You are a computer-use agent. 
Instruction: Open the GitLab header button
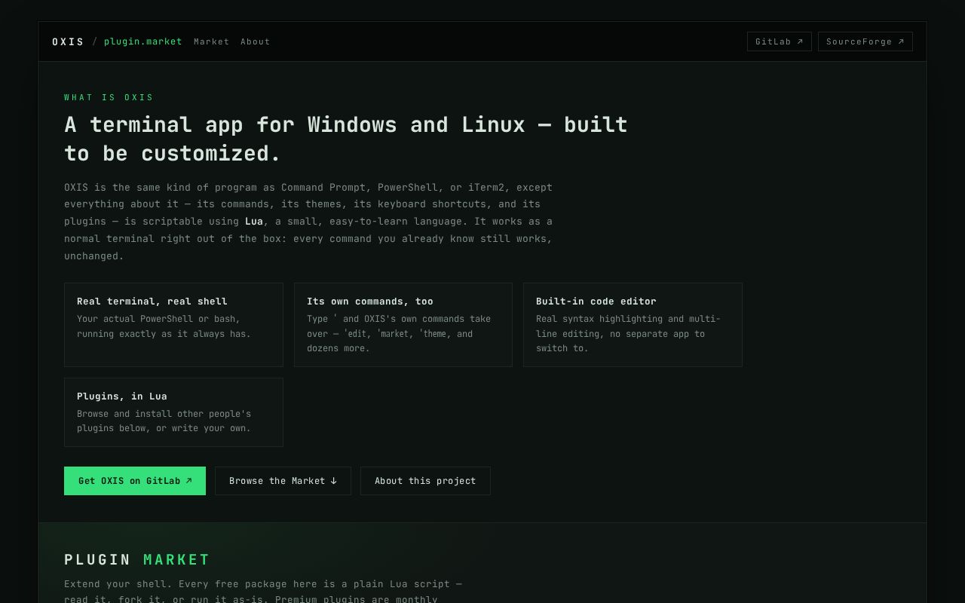[x=780, y=41]
